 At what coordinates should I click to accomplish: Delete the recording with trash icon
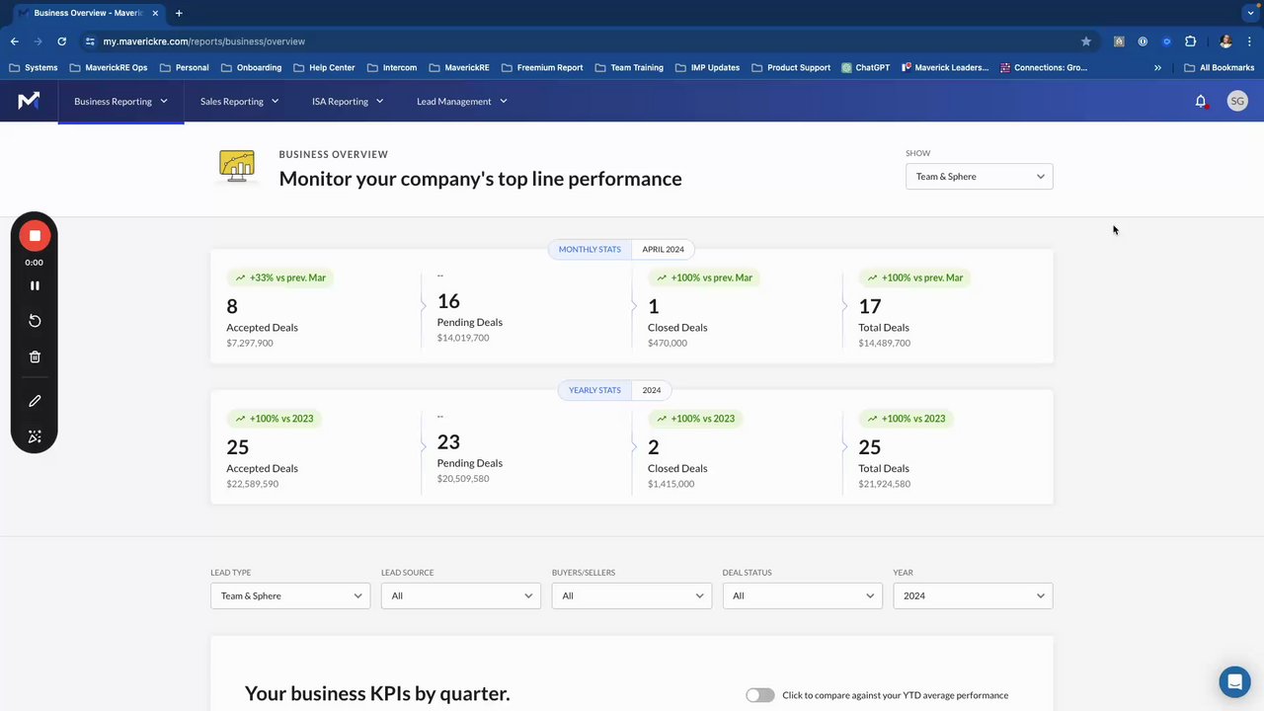[35, 357]
